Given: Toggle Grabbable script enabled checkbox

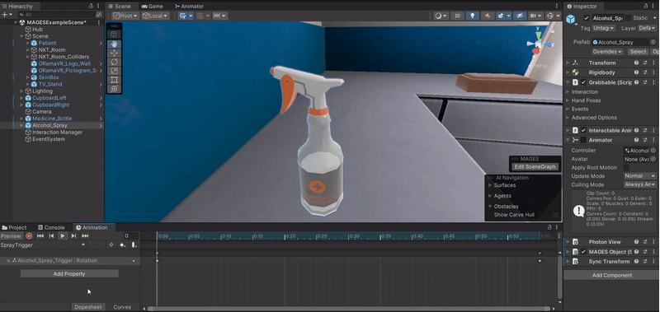Looking at the screenshot, I should [583, 82].
